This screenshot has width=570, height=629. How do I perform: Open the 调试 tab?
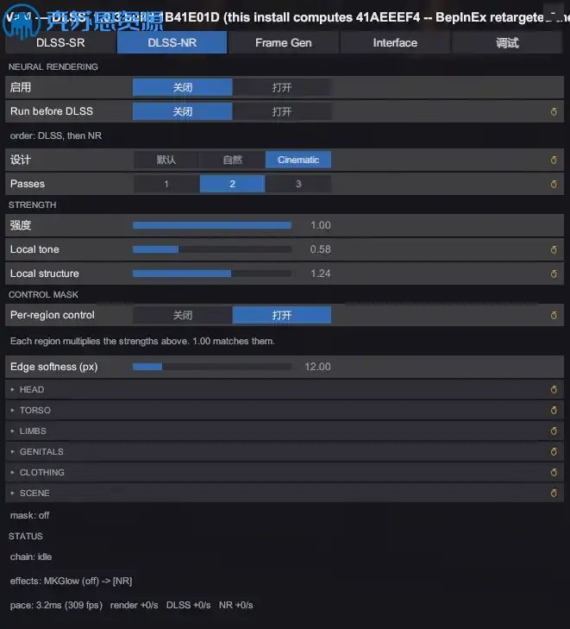(x=507, y=42)
